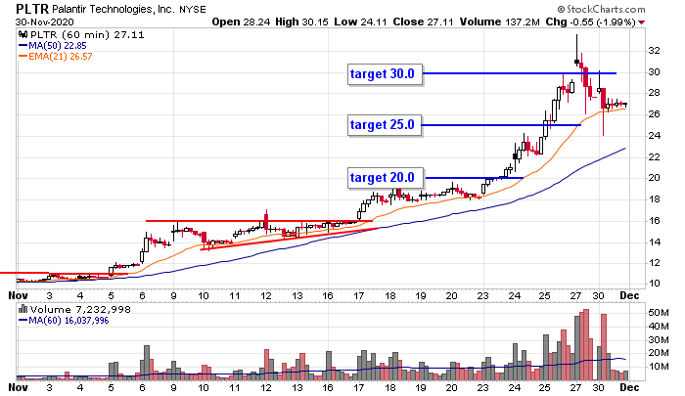Click the 10M volume axis label
The image size is (685, 396).
pos(659,367)
